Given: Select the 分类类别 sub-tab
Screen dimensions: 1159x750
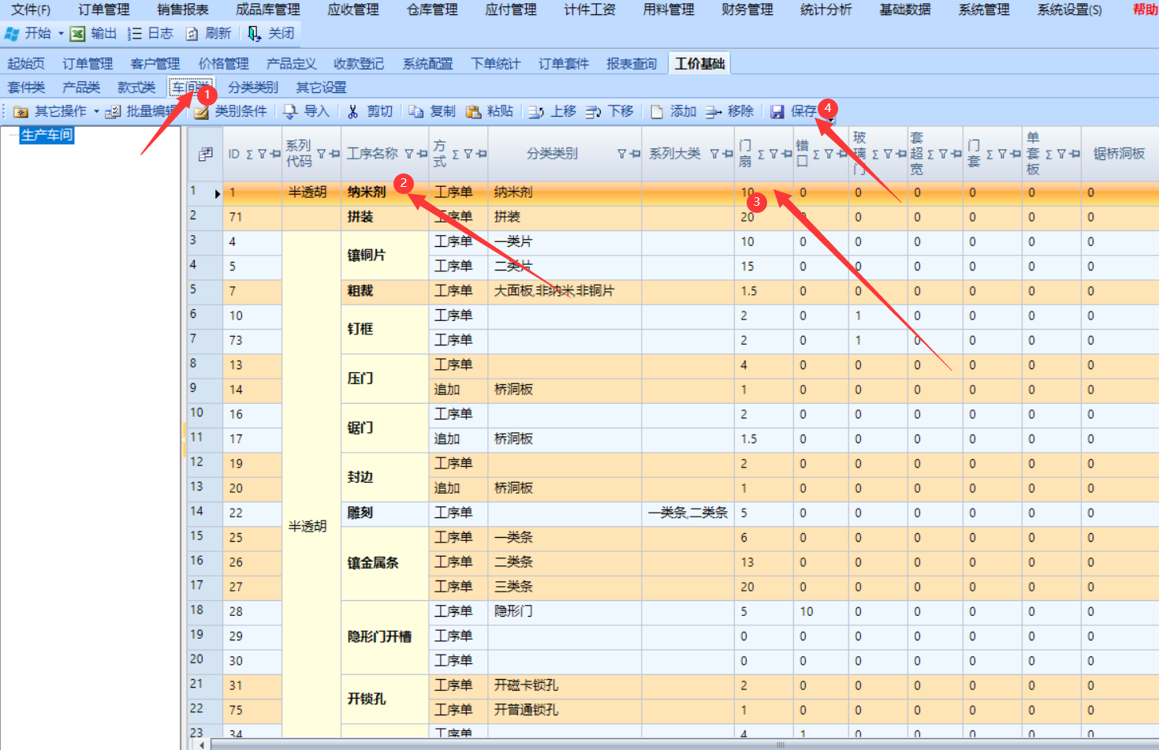Looking at the screenshot, I should [x=253, y=88].
